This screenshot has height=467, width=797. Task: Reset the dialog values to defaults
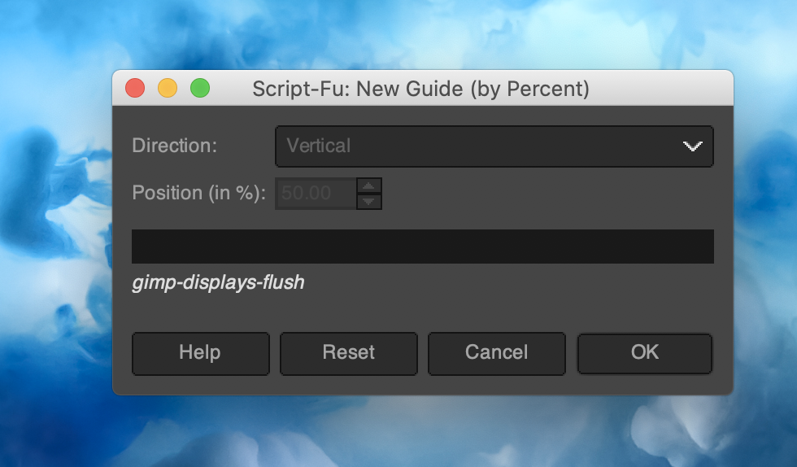pyautogui.click(x=348, y=353)
